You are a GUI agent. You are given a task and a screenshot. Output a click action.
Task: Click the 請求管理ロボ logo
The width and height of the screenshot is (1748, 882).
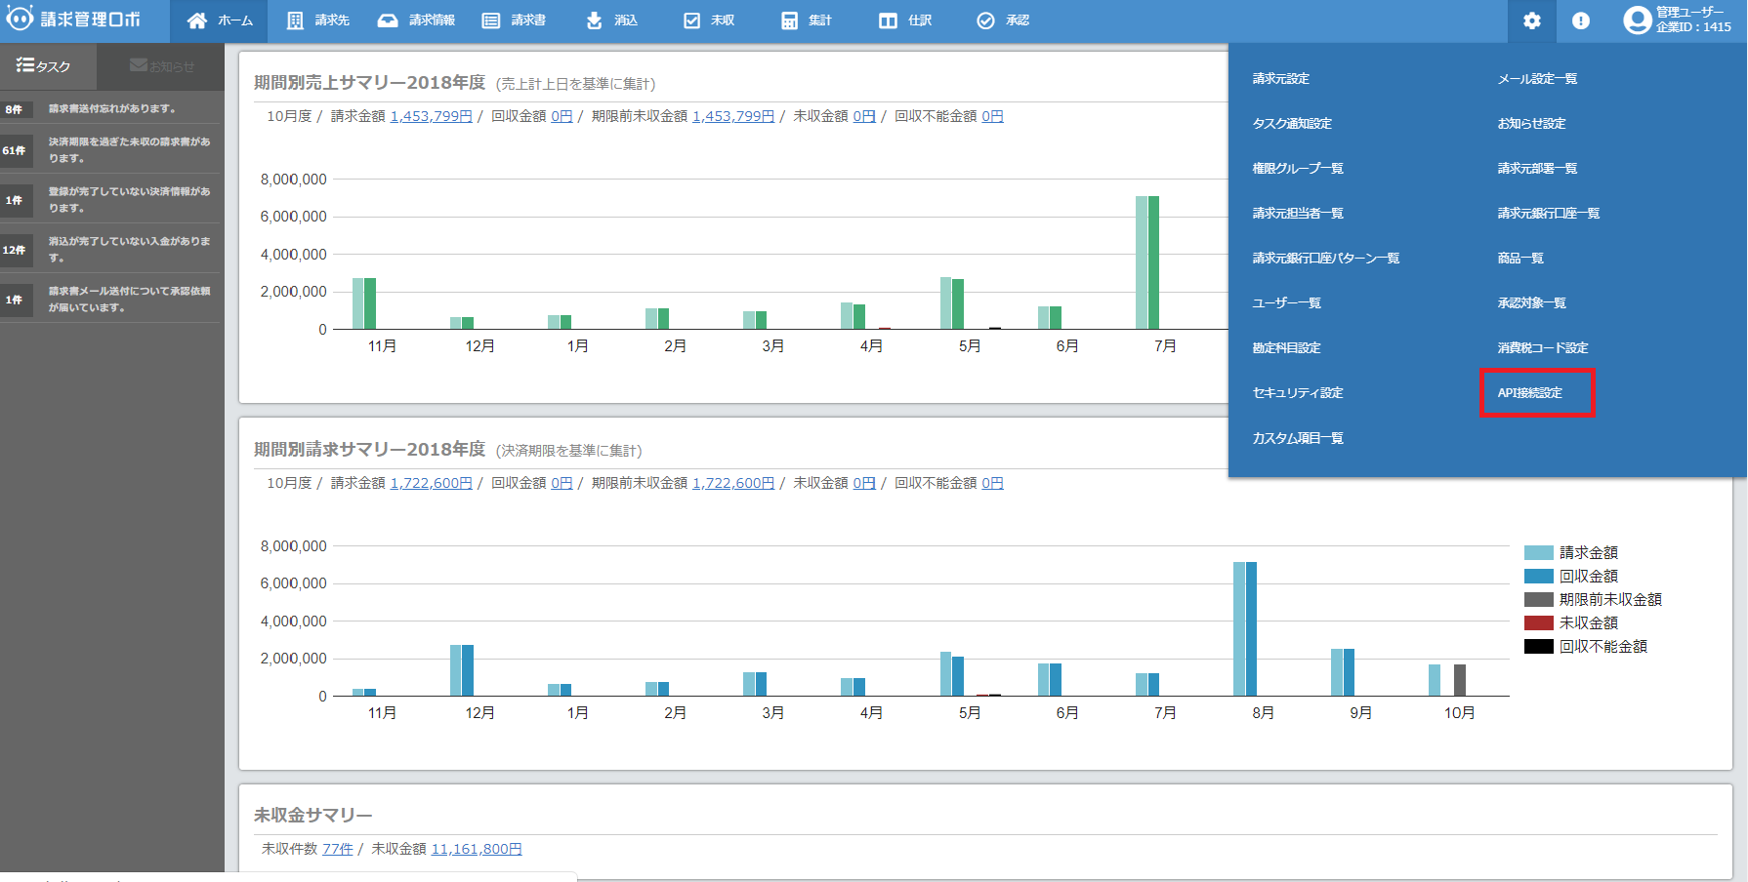coord(73,20)
